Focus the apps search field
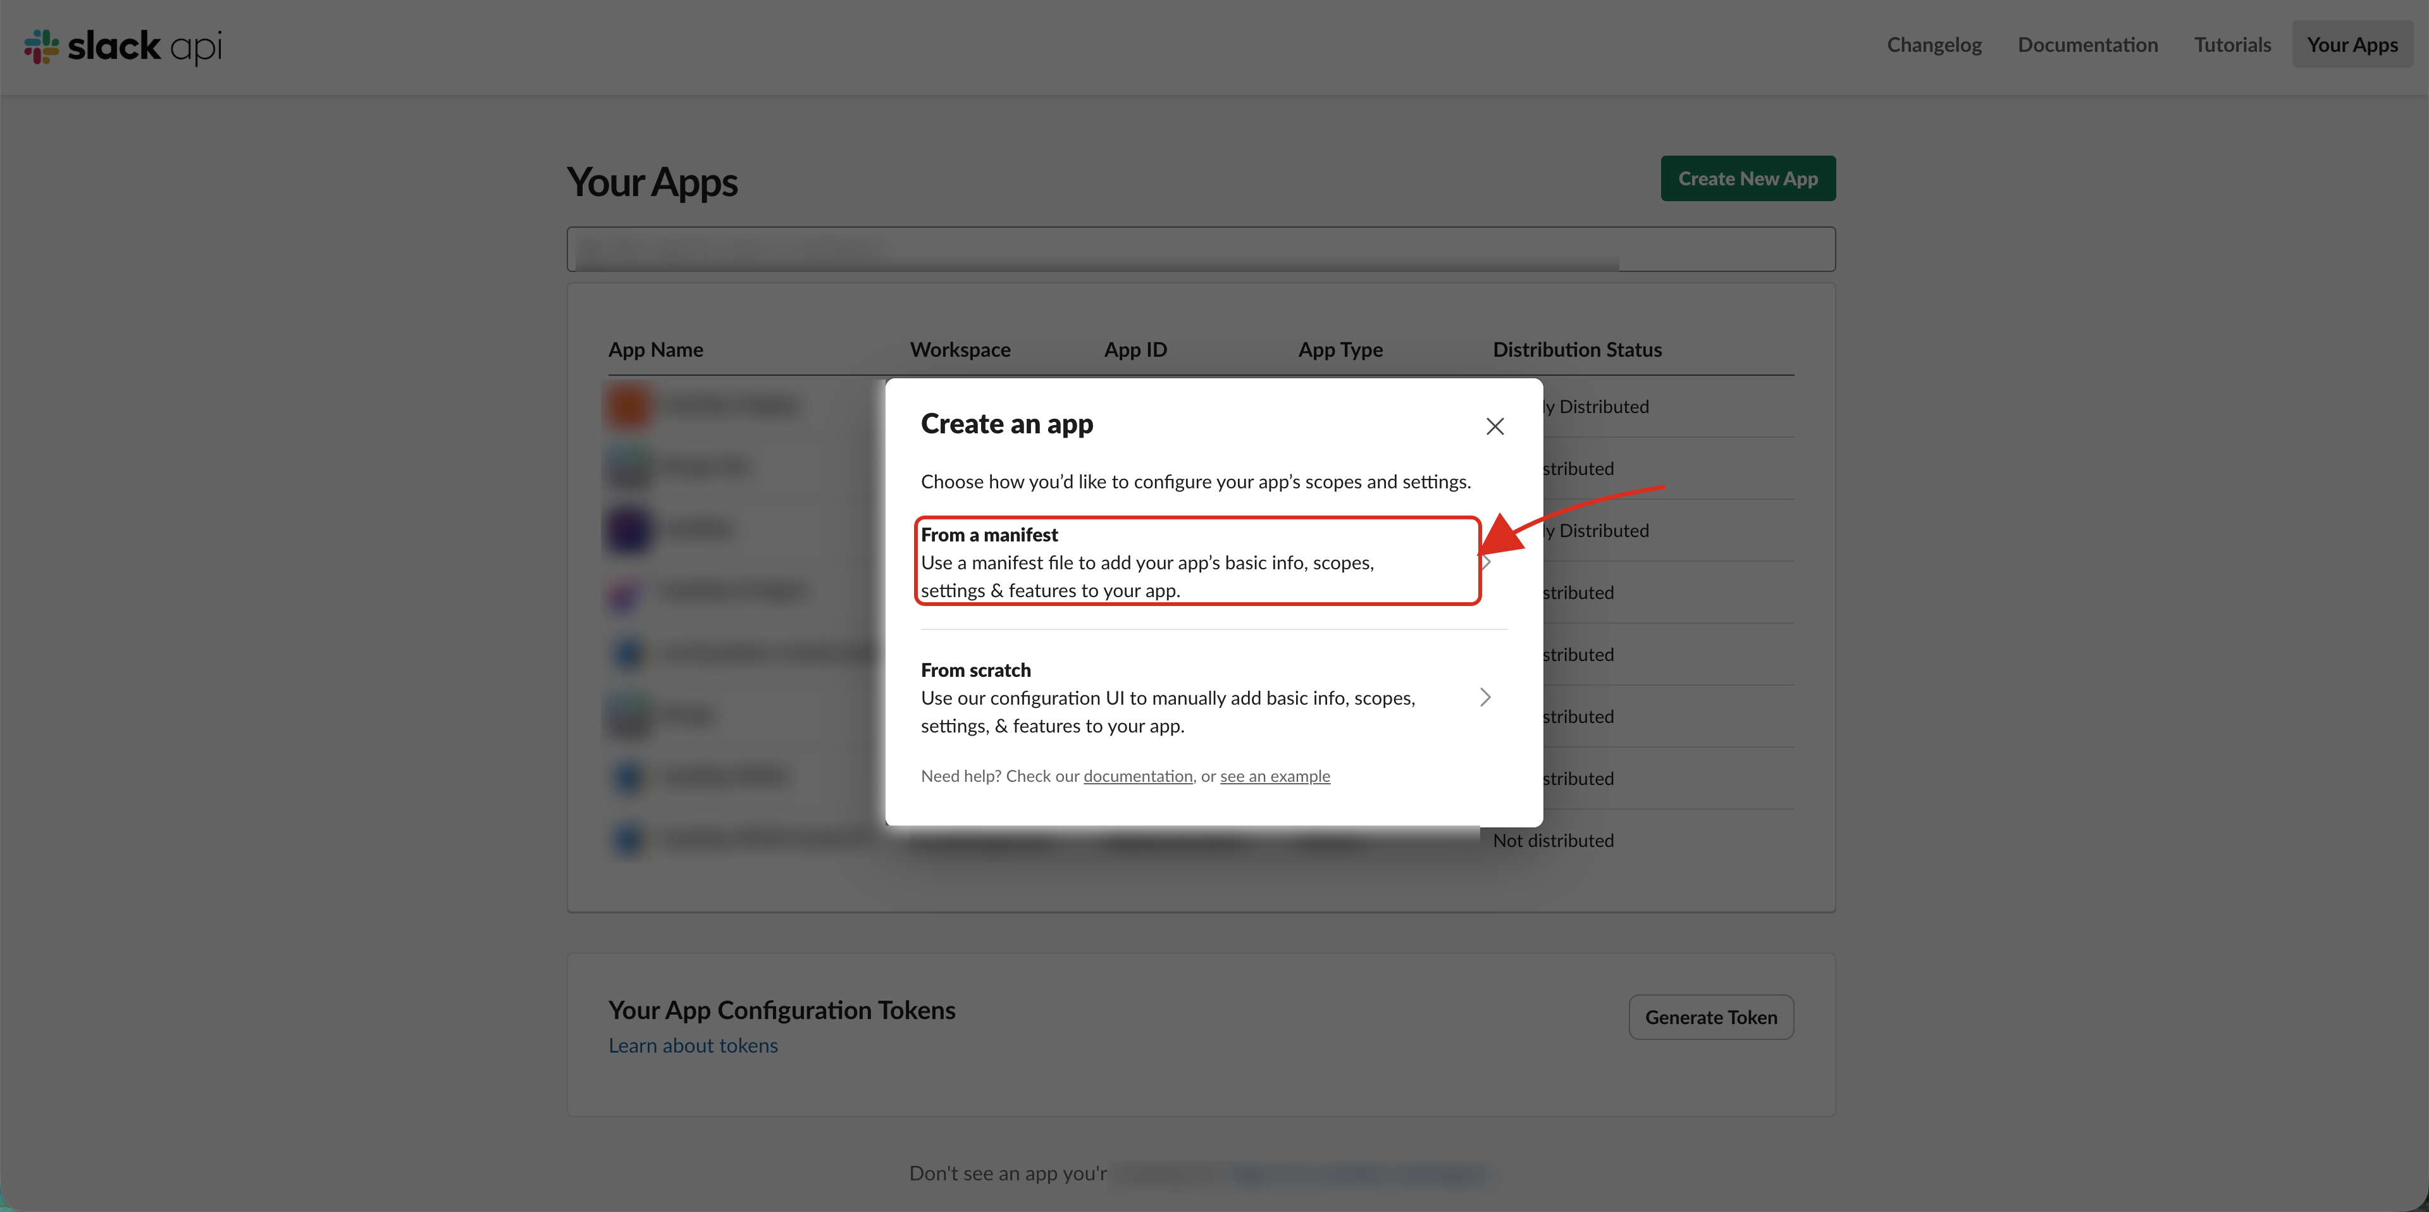Viewport: 2429px width, 1212px height. [x=1201, y=249]
